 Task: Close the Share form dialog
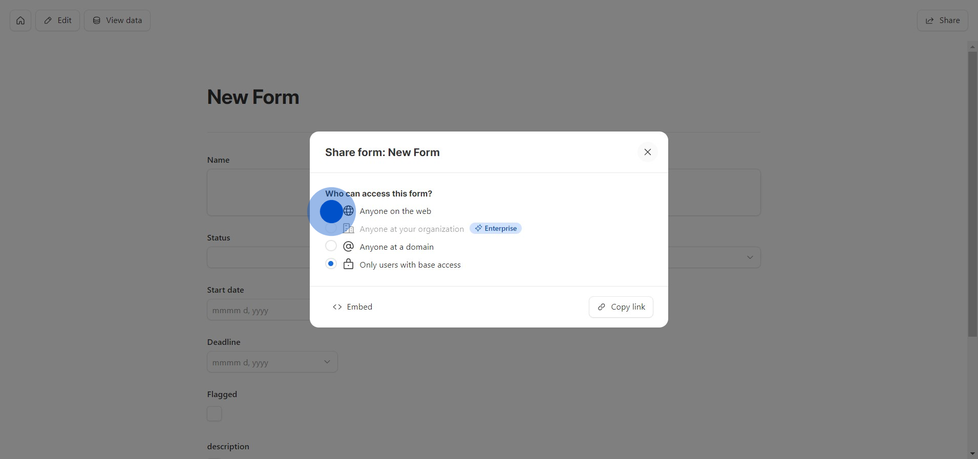tap(647, 152)
